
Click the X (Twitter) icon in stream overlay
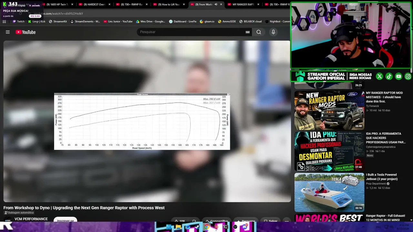379,76
